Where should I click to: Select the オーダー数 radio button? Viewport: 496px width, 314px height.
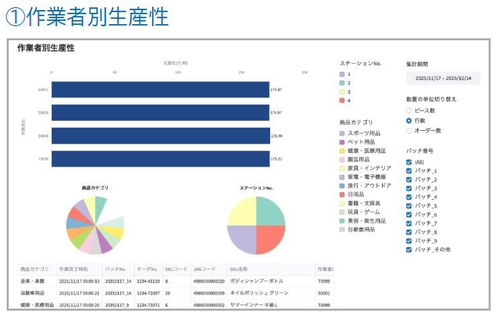coord(409,130)
